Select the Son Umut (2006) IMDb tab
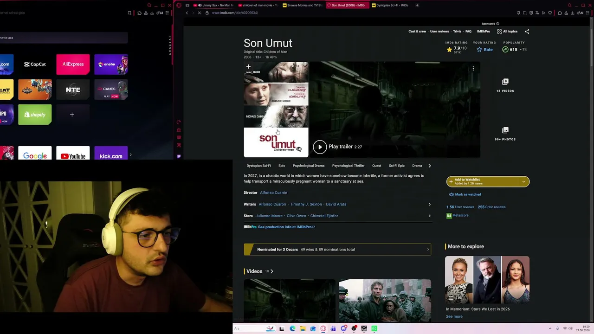Image resolution: width=594 pixels, height=334 pixels. [x=346, y=5]
